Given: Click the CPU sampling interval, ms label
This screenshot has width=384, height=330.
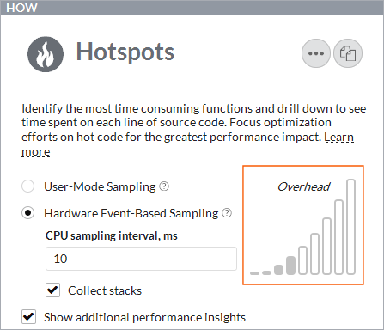Looking at the screenshot, I should pos(112,235).
